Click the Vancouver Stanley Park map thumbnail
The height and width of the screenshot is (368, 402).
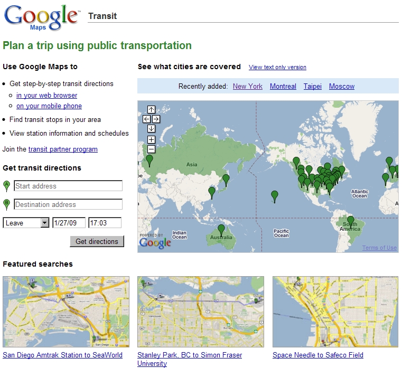click(x=201, y=312)
